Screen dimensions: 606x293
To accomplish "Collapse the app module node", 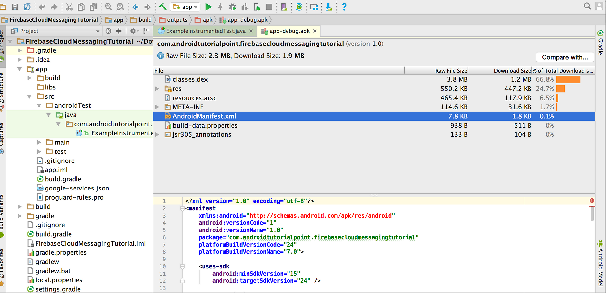I will coord(20,69).
